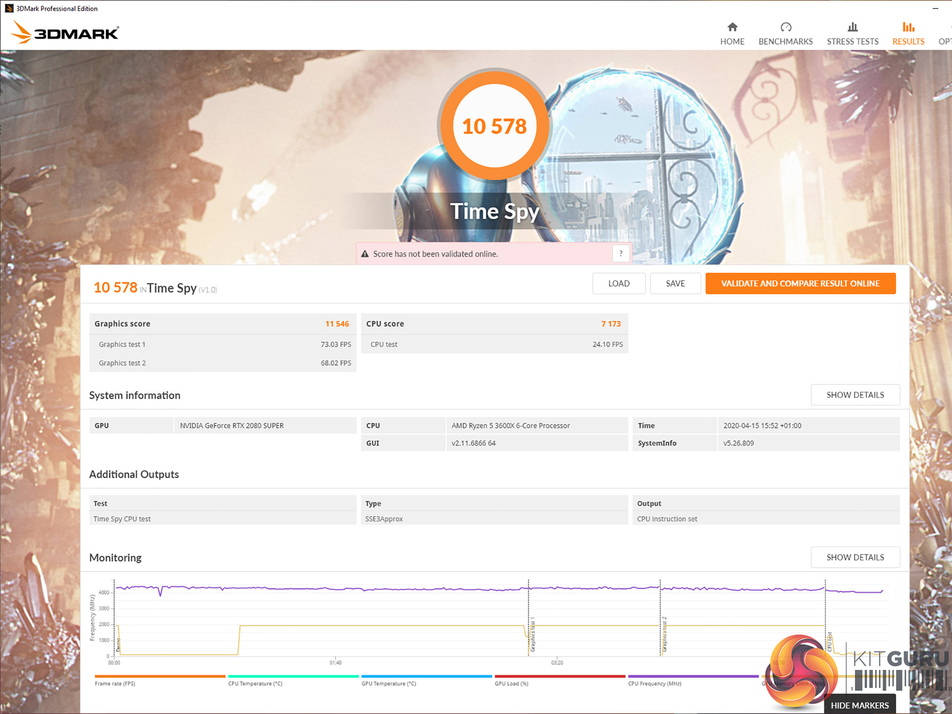The height and width of the screenshot is (714, 952).
Task: Toggle CPU Temperature legend series
Action: pos(255,683)
